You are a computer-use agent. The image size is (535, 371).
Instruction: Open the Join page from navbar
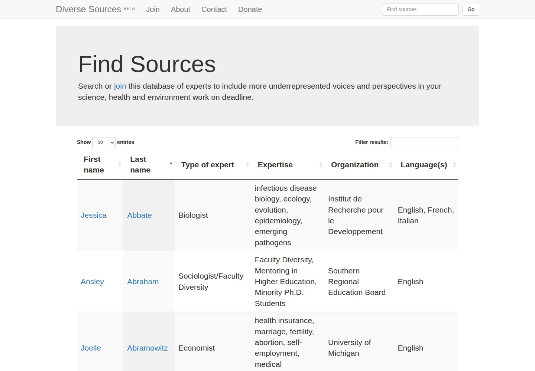153,9
